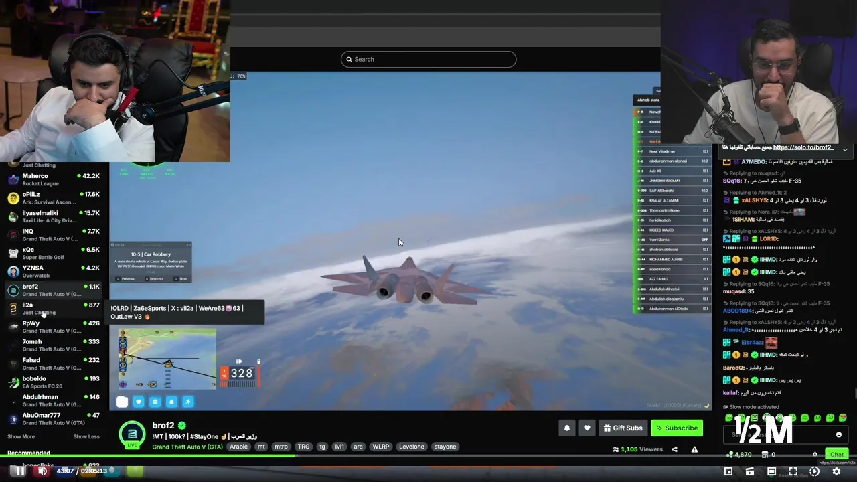Open 7omah channel in sidebar
The height and width of the screenshot is (482, 857).
pyautogui.click(x=54, y=345)
